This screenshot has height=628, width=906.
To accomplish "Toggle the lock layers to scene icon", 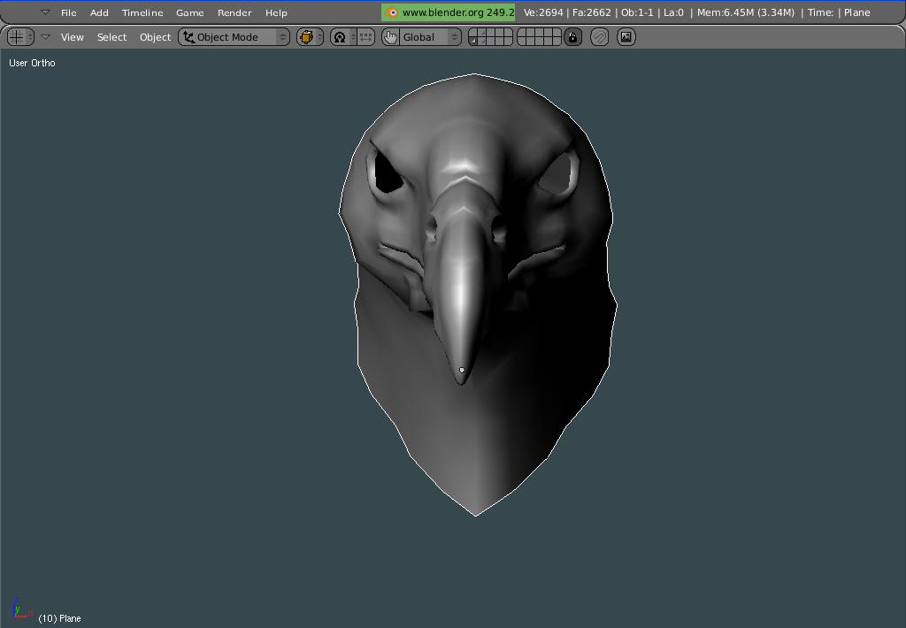I will tap(572, 37).
